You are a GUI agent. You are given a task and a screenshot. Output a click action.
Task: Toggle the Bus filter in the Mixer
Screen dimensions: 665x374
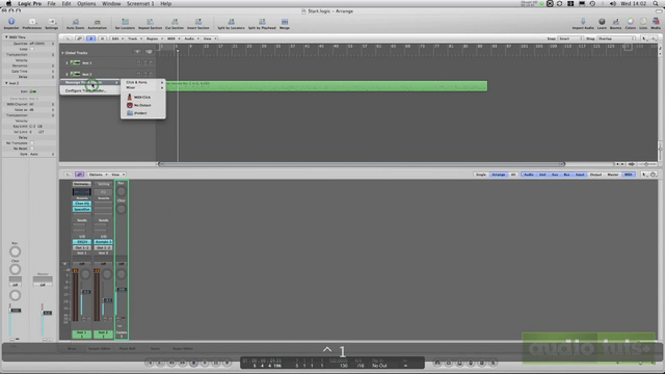[567, 175]
